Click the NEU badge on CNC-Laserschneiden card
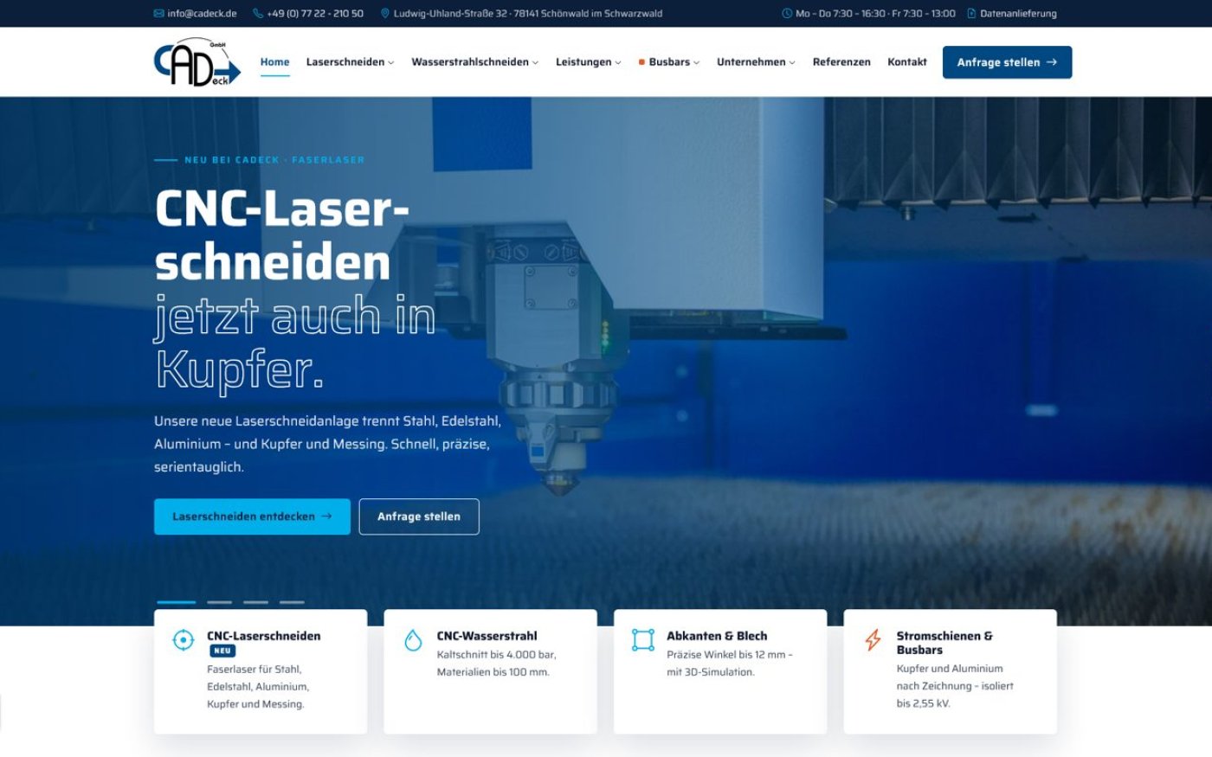The image size is (1212, 757). tap(222, 651)
